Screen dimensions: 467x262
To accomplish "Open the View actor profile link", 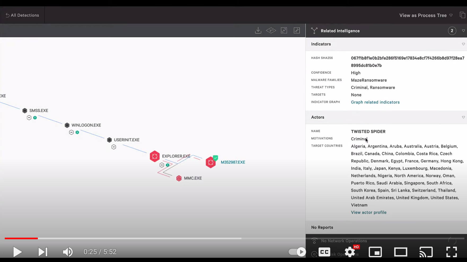I will pos(368,212).
